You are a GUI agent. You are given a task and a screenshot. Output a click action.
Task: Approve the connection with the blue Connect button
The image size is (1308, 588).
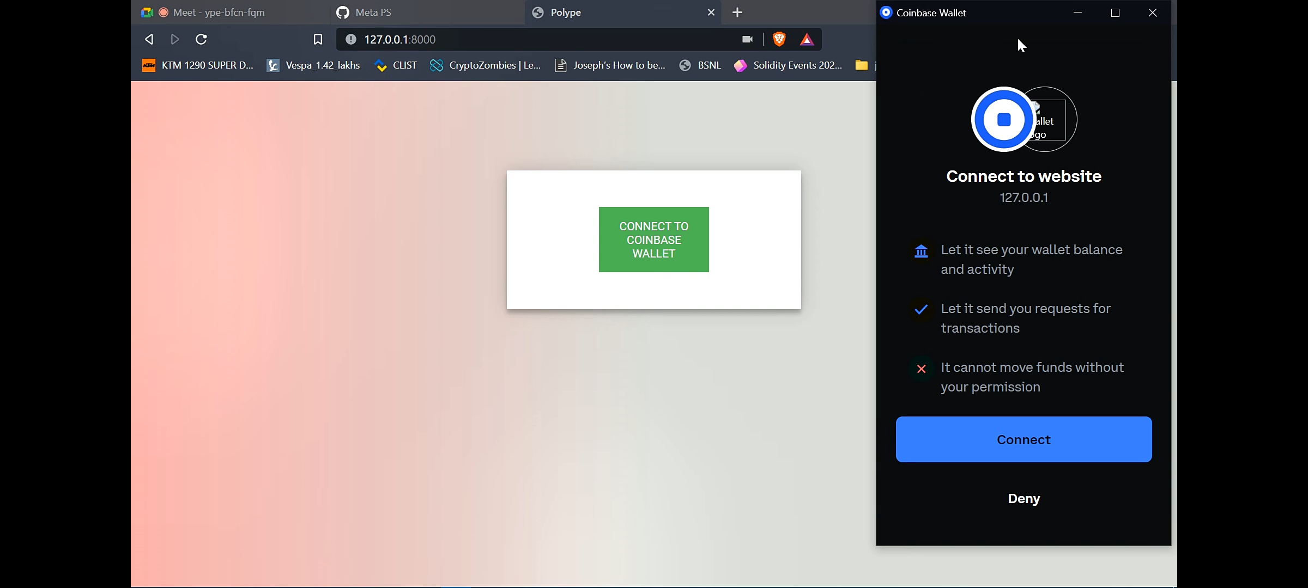tap(1024, 439)
